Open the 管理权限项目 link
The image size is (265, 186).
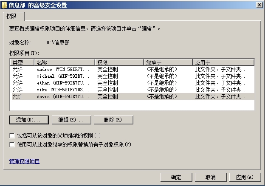(x=25, y=161)
